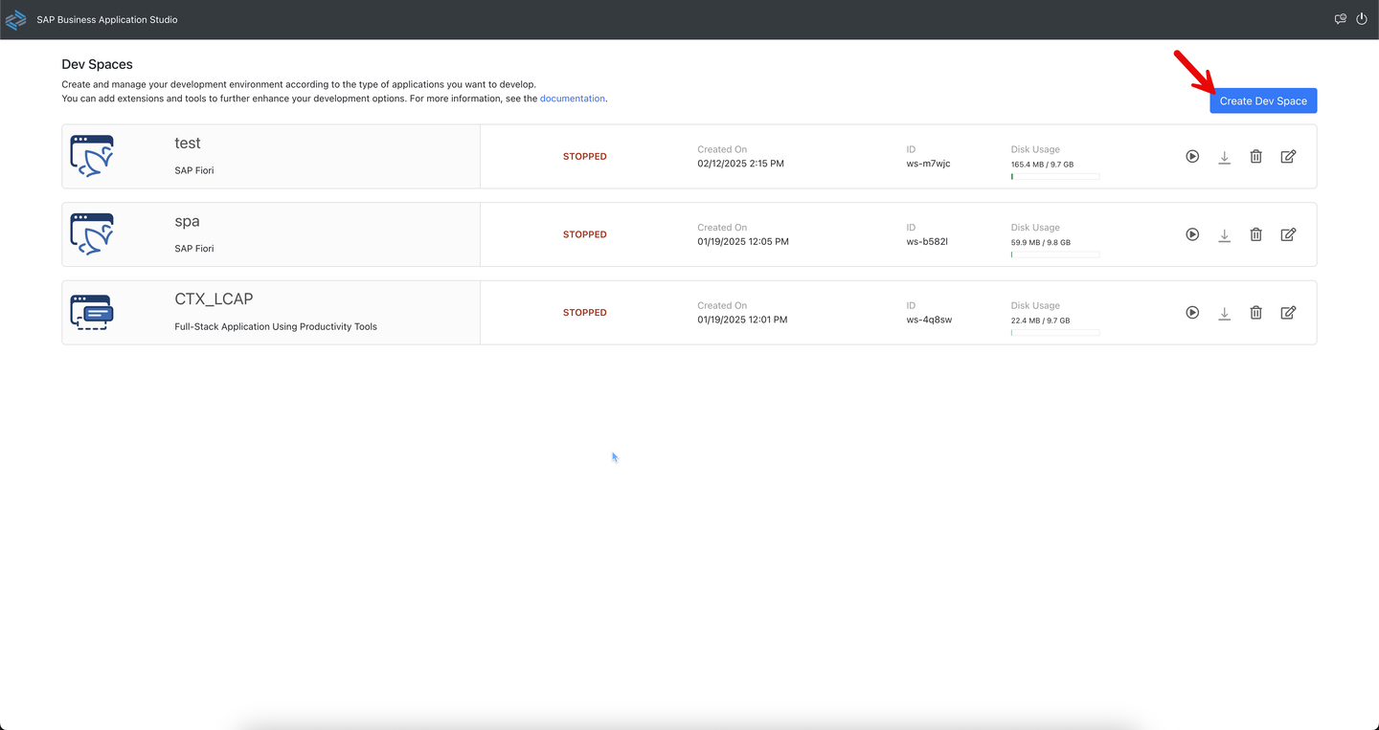This screenshot has width=1379, height=730.
Task: Open the feedback icon in the header
Action: pos(1341,19)
